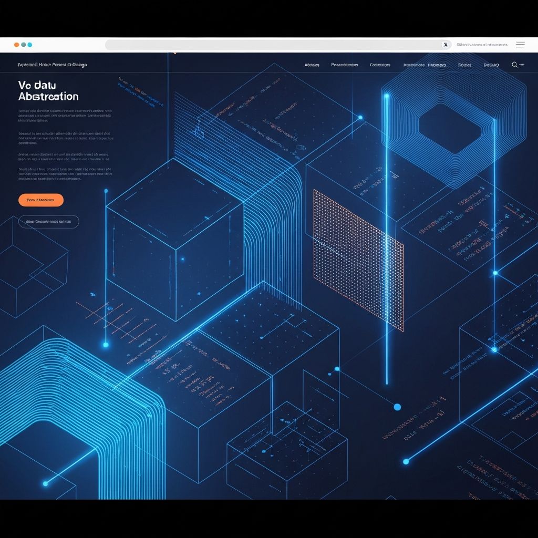The width and height of the screenshot is (538, 538).
Task: Select the second navigation item 'Pescatiosas'
Action: [x=345, y=65]
